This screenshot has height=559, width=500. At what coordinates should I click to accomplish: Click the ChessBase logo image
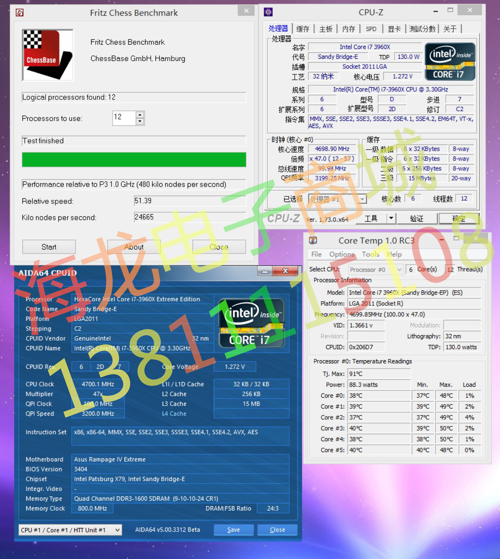(48, 55)
